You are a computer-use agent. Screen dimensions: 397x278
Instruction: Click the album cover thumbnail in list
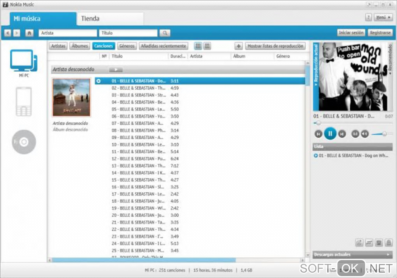pos(71,97)
